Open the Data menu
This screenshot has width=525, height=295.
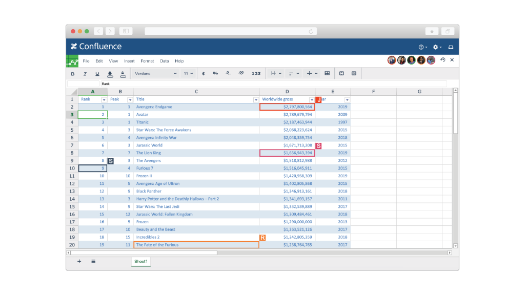165,61
